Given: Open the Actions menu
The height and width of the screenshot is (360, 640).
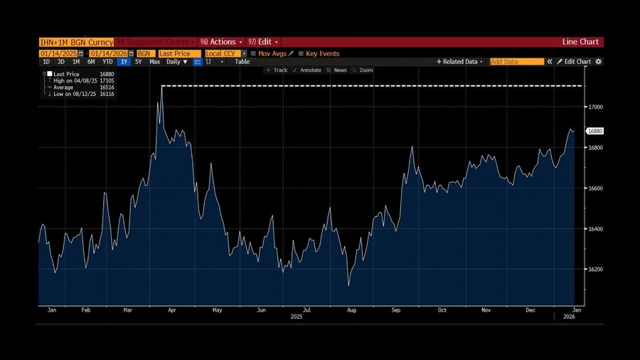Looking at the screenshot, I should pyautogui.click(x=220, y=42).
